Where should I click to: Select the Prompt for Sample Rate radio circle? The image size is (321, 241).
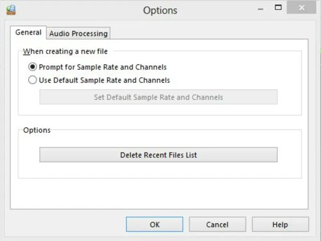tap(33, 67)
